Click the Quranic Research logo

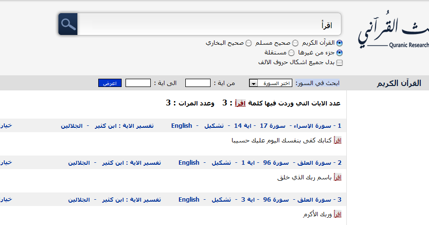click(x=393, y=30)
